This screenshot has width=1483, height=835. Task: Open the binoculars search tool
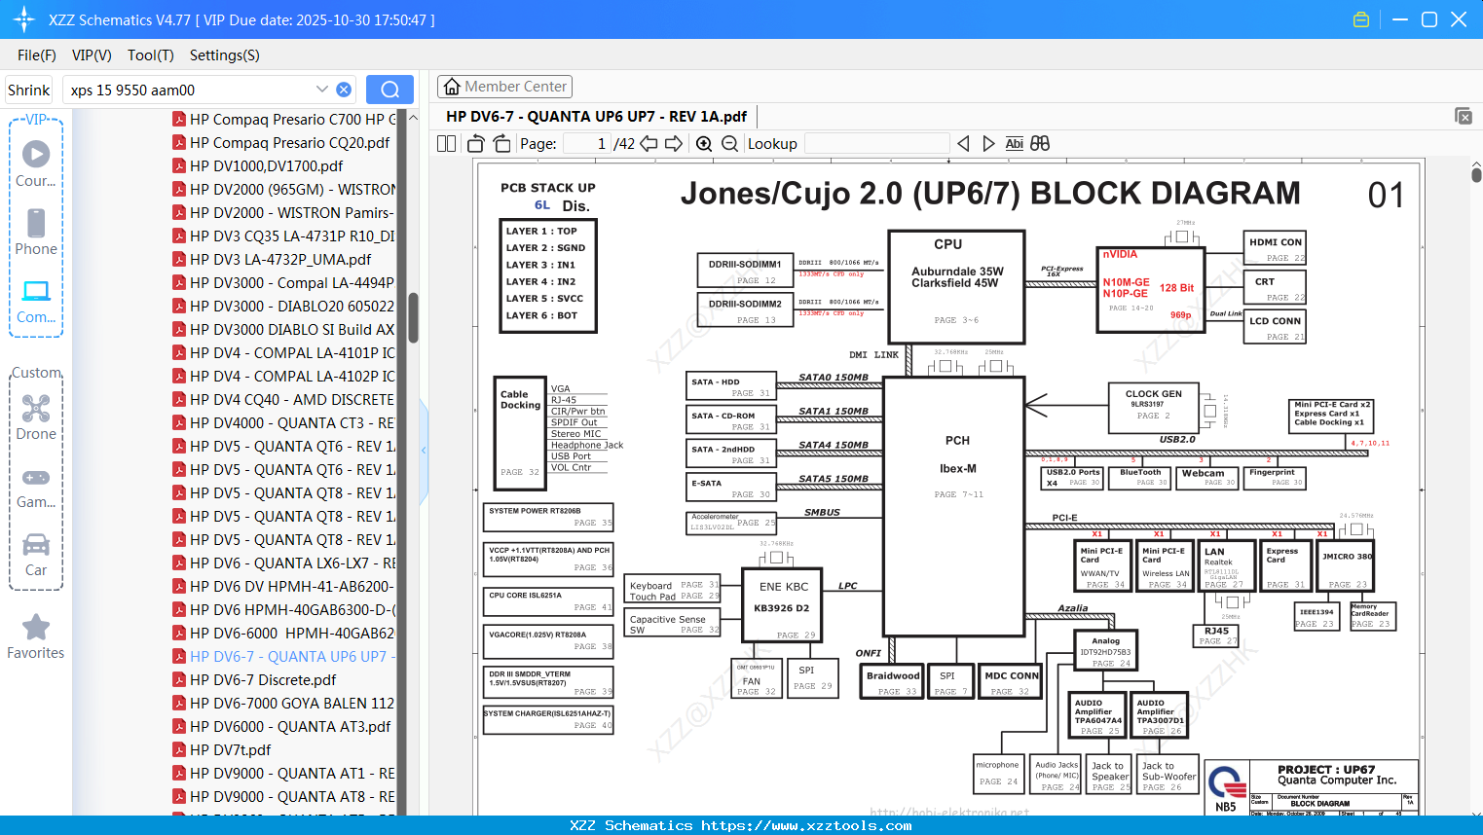click(x=1040, y=143)
